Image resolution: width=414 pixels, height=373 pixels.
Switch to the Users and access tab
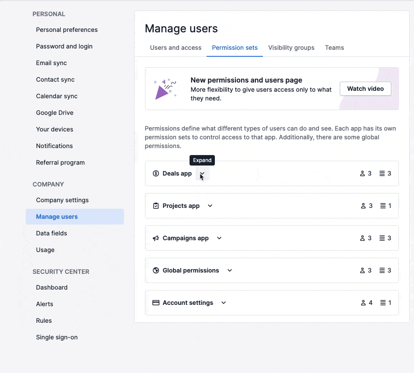[176, 48]
